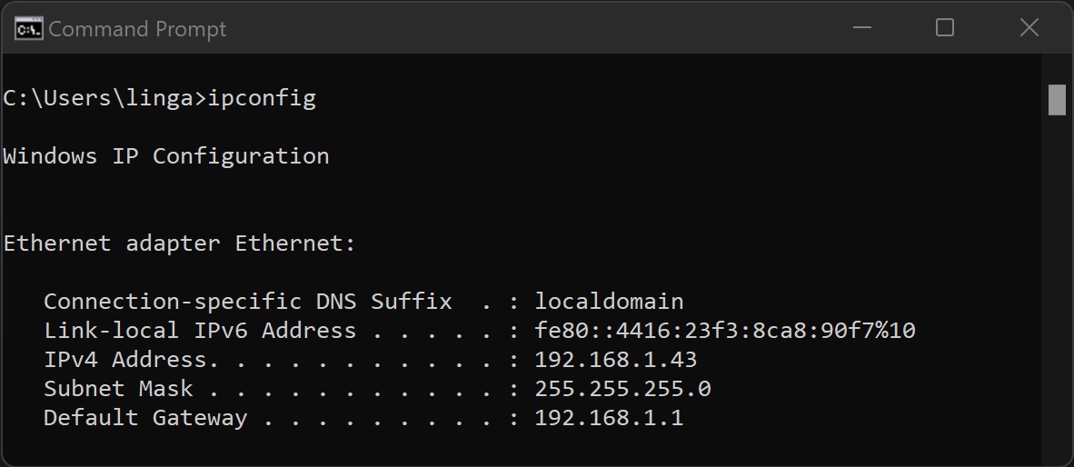Click the "Subnet Mask" label text
This screenshot has width=1074, height=467.
[118, 389]
